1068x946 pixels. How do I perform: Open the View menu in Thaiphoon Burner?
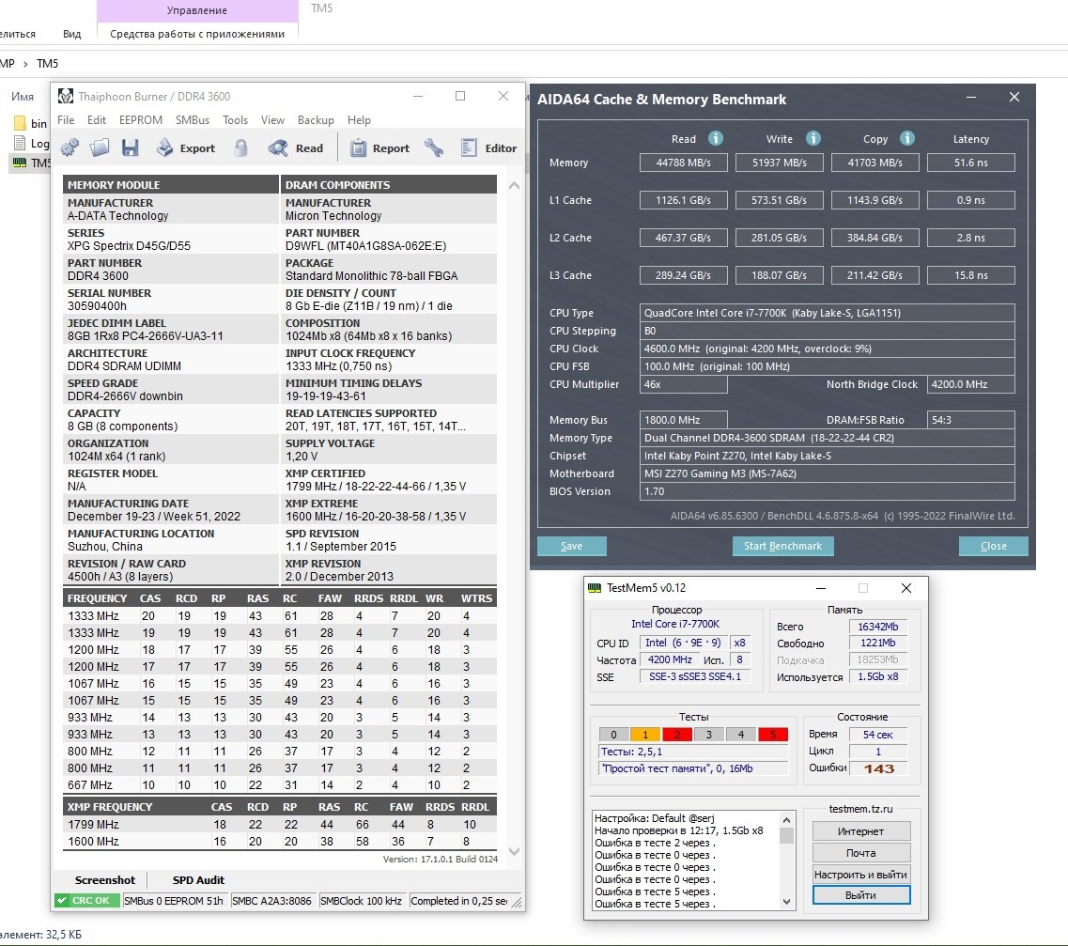272,120
